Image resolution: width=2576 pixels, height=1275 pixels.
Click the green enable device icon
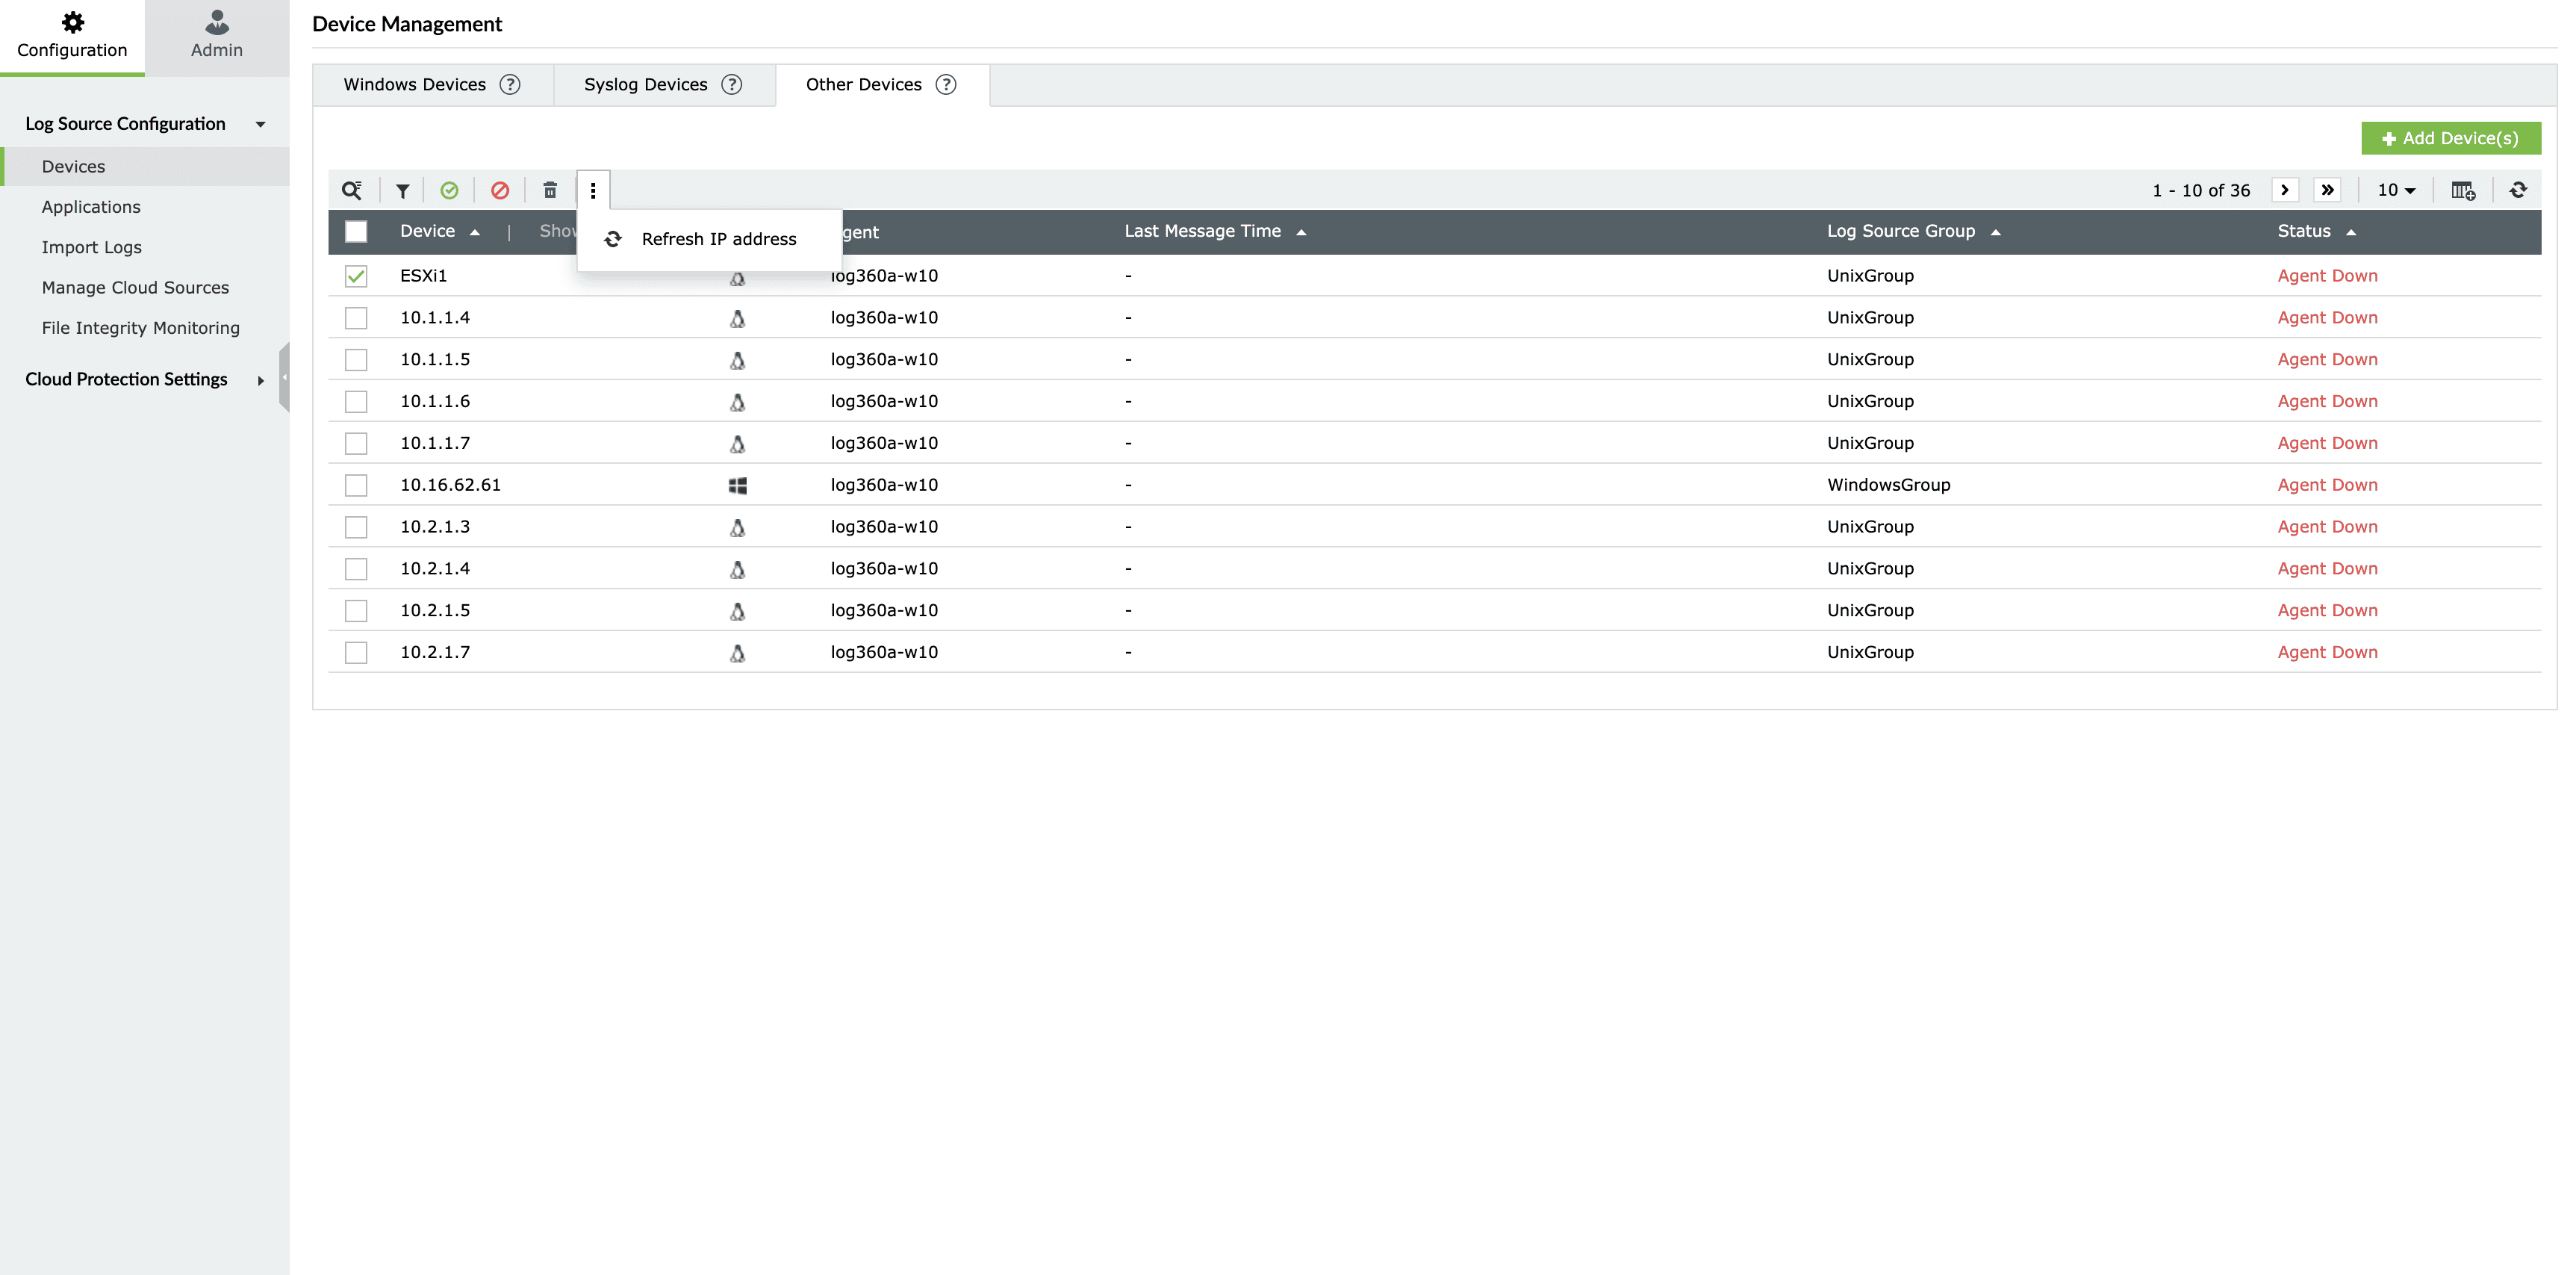point(449,190)
